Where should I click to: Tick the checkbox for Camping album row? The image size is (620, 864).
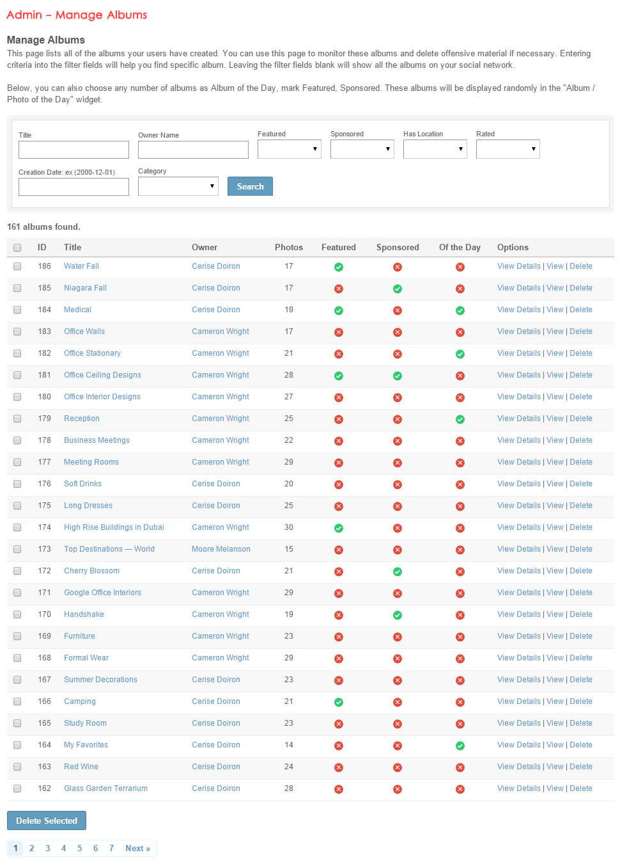pyautogui.click(x=17, y=701)
